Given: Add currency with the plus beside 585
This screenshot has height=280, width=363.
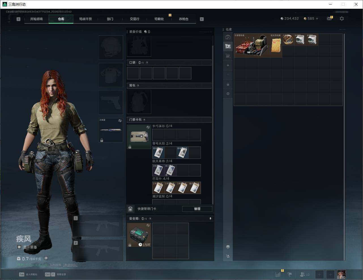Looking at the screenshot, I should tap(317, 19).
